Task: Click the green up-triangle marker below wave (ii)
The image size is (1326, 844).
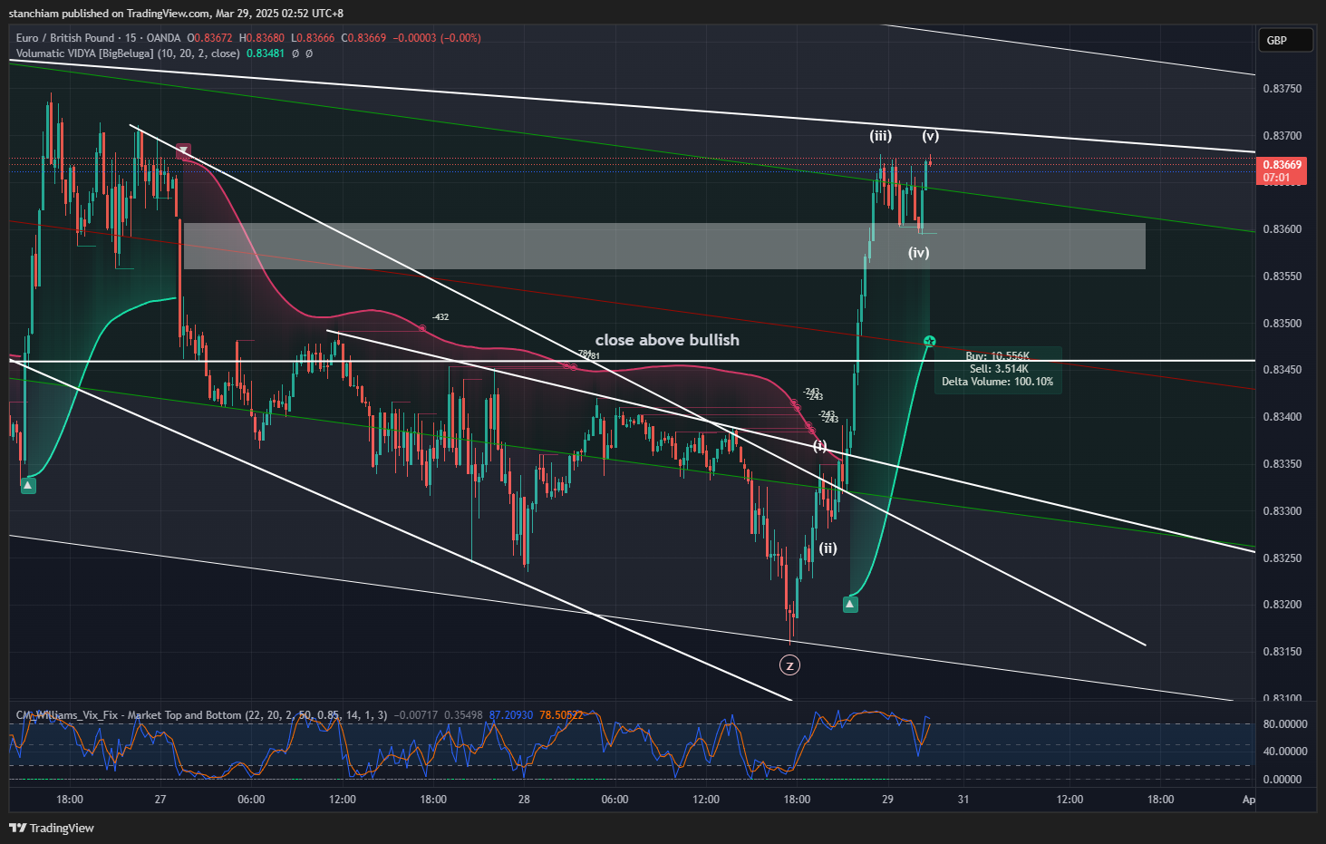Action: [x=850, y=604]
